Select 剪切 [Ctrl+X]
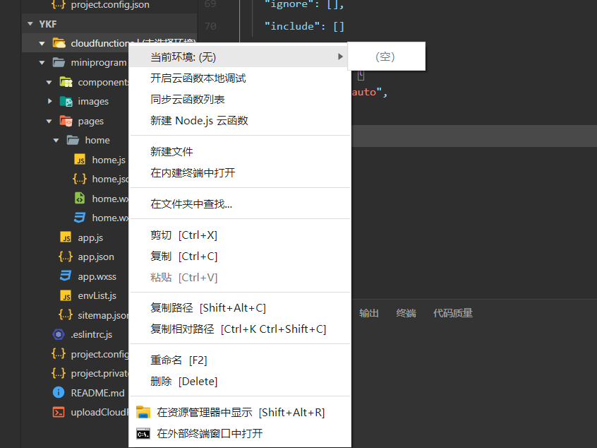597x448 pixels. pyautogui.click(x=240, y=235)
